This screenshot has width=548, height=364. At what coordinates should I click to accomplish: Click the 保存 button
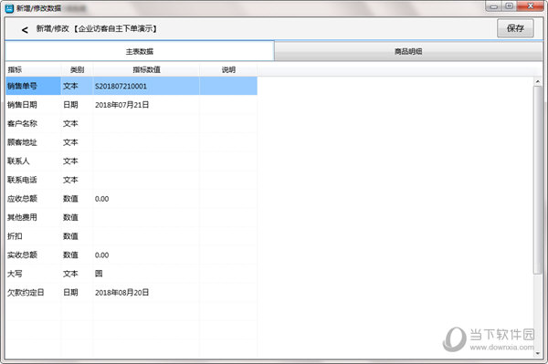coord(515,28)
